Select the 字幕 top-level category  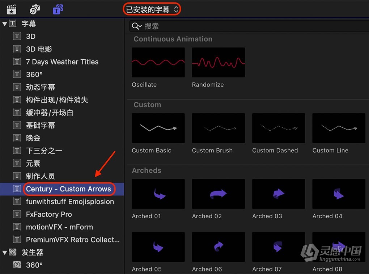point(29,24)
